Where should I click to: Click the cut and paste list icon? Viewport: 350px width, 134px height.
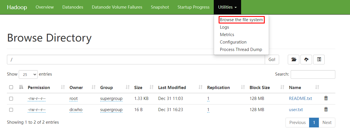tap(319, 60)
